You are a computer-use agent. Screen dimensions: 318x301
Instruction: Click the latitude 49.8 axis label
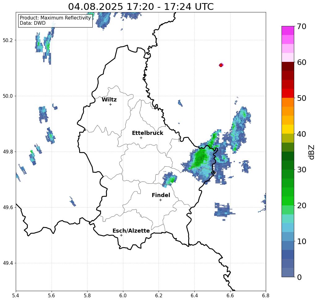[8, 152]
